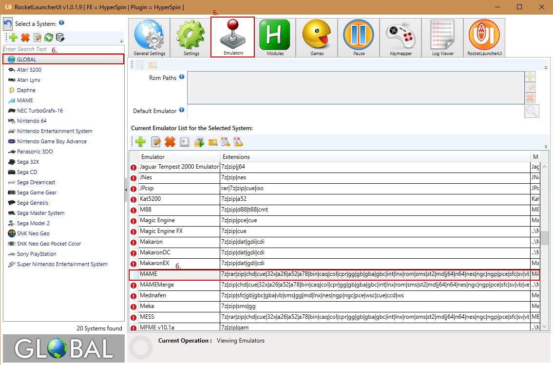Image resolution: width=553 pixels, height=365 pixels.
Task: Click the Default Emulator info icon
Action: coord(182,110)
